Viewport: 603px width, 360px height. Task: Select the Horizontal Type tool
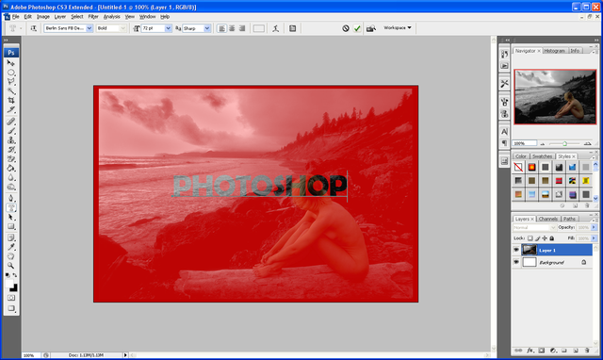tap(11, 207)
